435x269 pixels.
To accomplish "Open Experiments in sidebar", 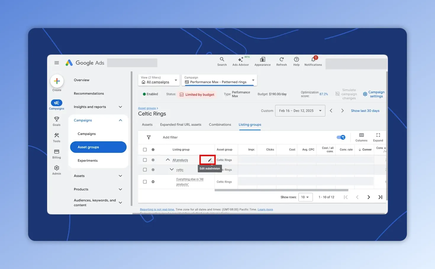I will (88, 161).
